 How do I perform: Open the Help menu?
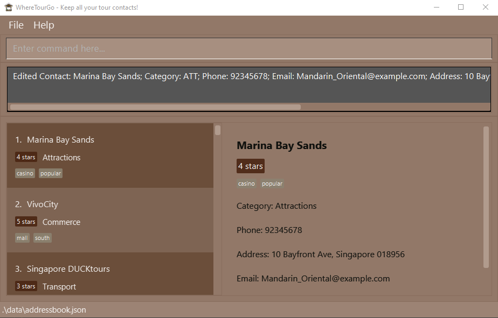[44, 25]
